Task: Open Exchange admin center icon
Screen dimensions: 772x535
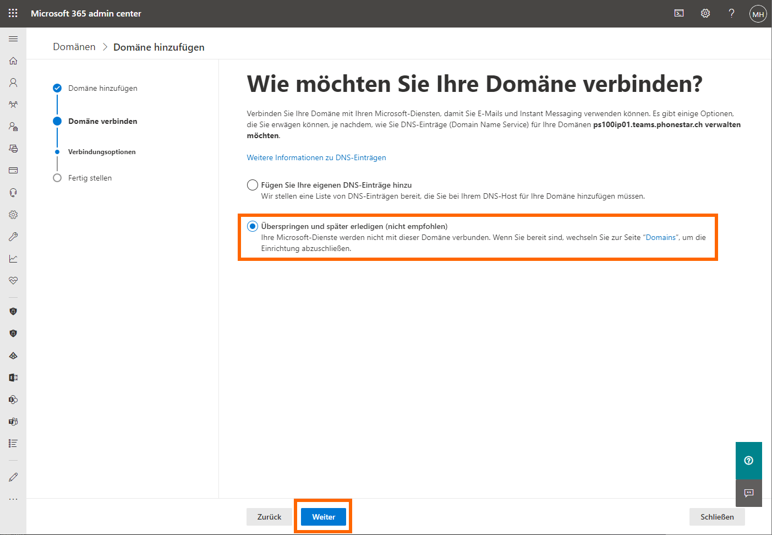Action: click(x=13, y=378)
